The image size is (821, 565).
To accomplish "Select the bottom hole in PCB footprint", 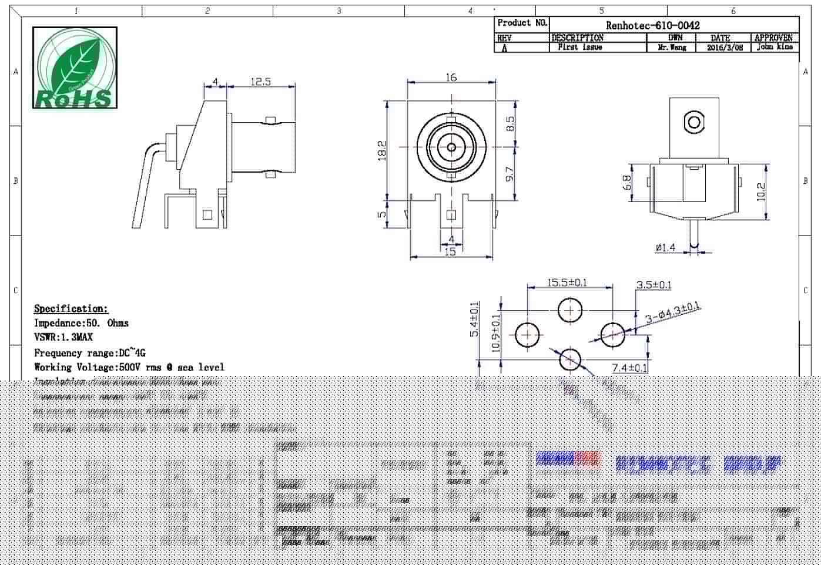I will pos(570,359).
